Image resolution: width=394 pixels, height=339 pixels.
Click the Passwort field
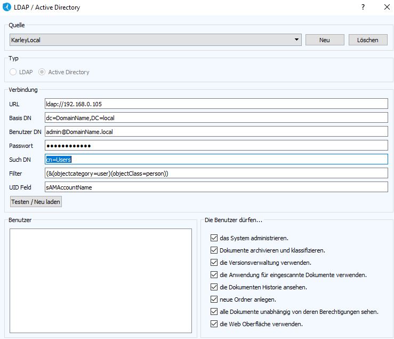point(216,145)
